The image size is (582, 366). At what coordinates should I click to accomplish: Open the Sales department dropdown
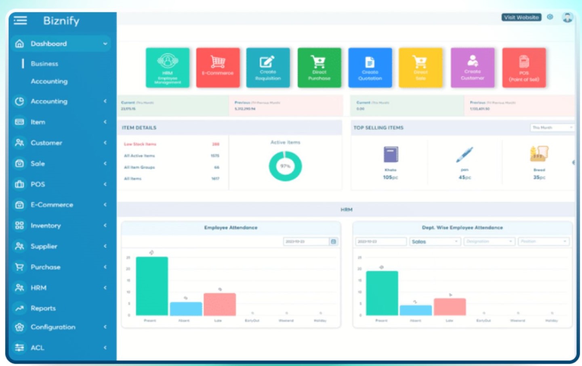(x=435, y=241)
